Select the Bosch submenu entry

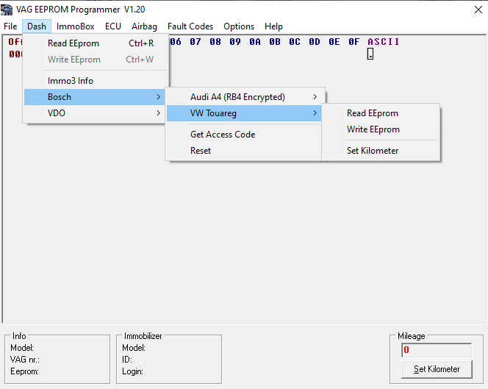[96, 97]
